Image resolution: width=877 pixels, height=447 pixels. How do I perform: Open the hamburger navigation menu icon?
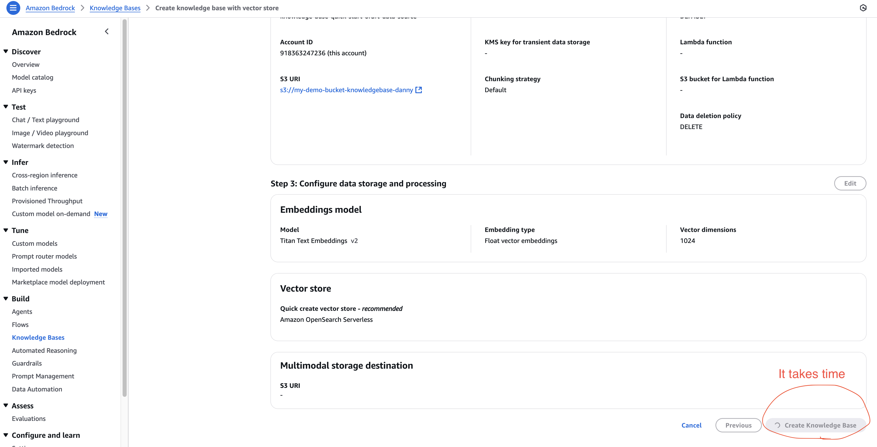(13, 8)
